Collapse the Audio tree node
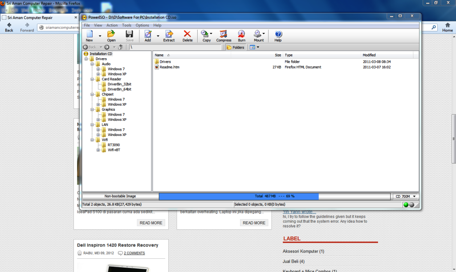456x272 pixels. coord(92,64)
